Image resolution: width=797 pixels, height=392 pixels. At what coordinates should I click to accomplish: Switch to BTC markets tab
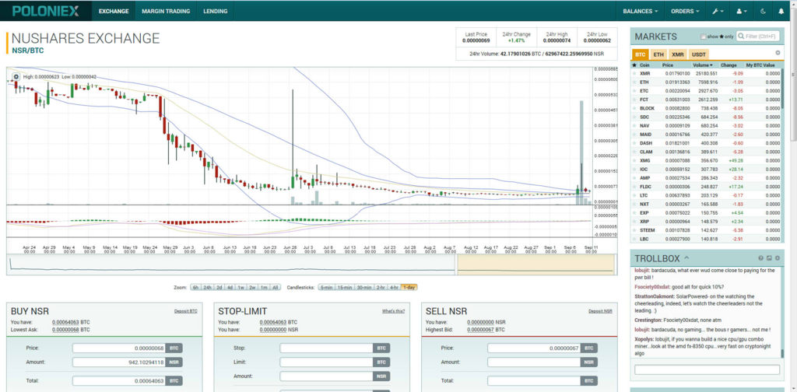pyautogui.click(x=641, y=54)
